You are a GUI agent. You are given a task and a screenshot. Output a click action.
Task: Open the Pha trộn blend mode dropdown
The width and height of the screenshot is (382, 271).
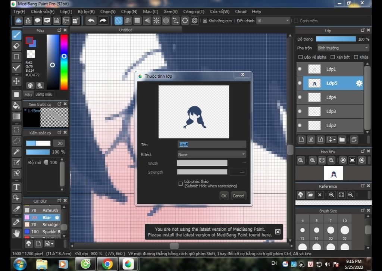(x=343, y=48)
